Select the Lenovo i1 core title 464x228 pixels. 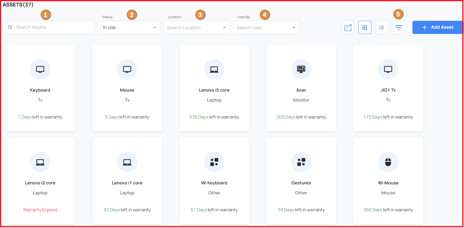click(x=127, y=183)
